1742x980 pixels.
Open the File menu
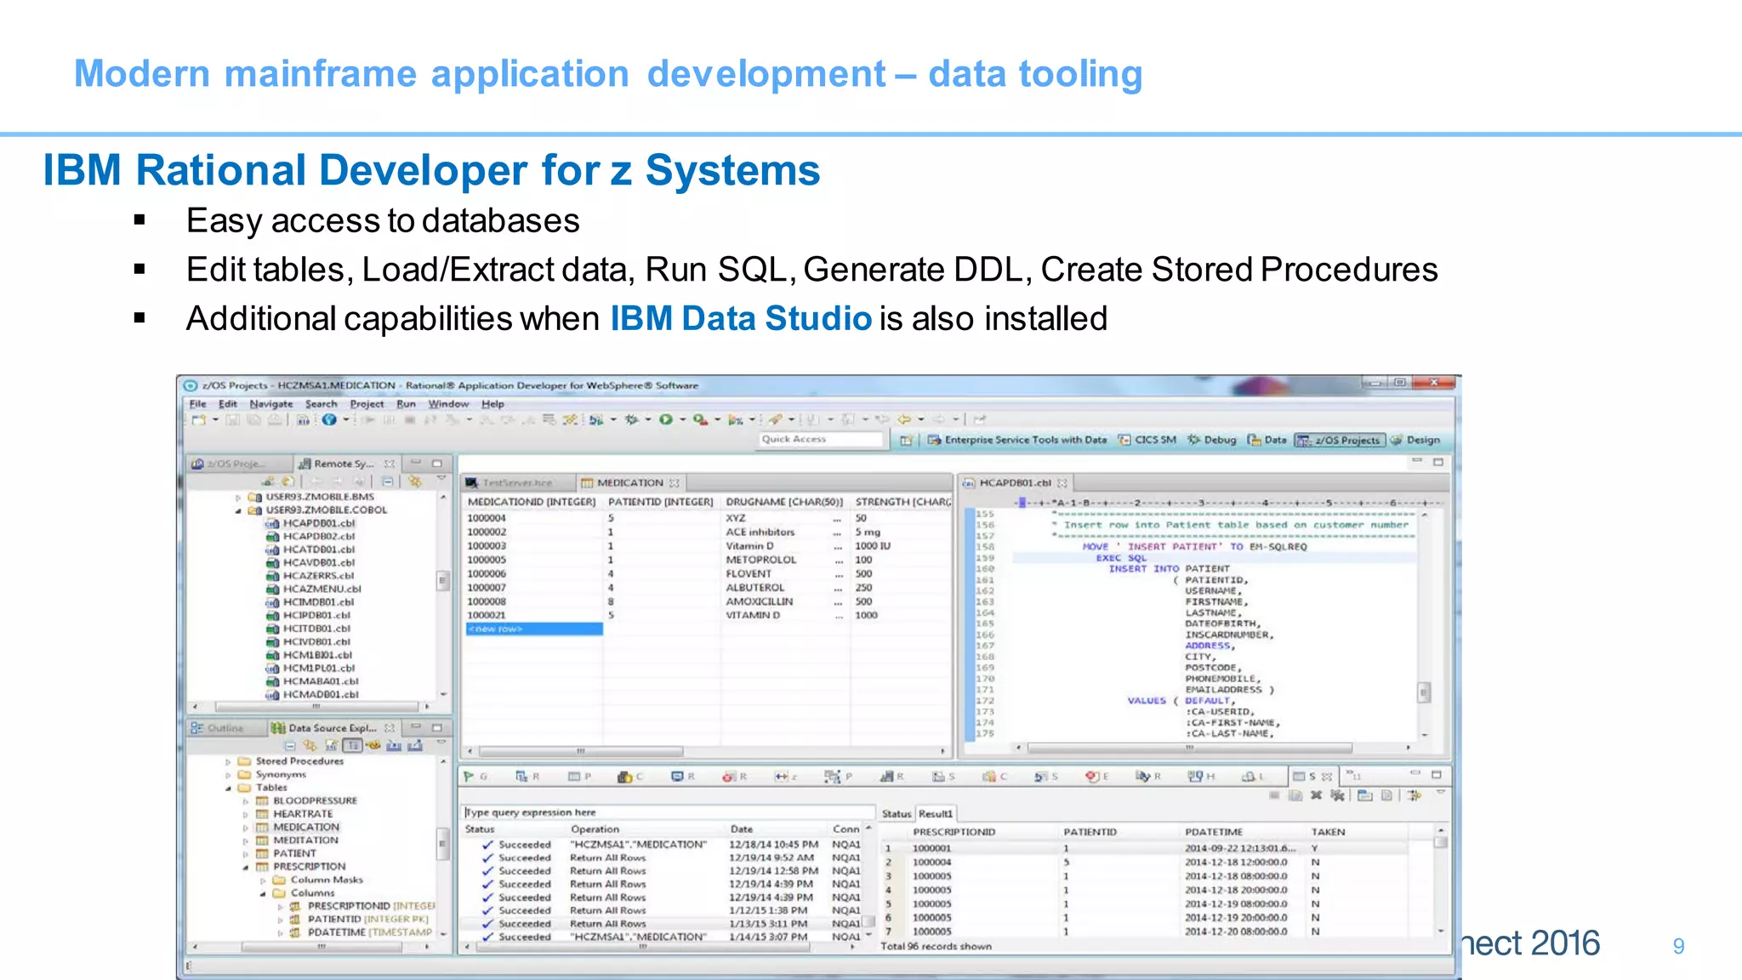197,404
